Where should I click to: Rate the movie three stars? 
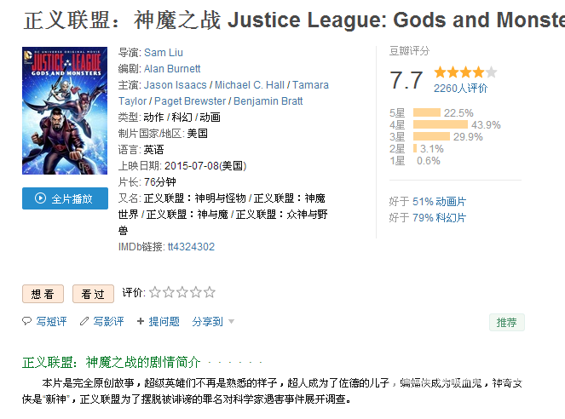point(182,292)
